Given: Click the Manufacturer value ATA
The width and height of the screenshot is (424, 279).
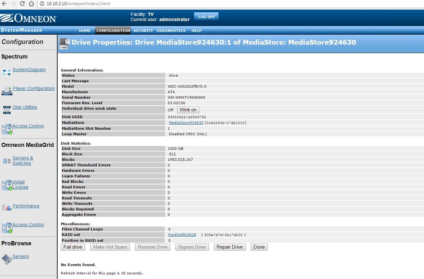Looking at the screenshot, I should pos(171,92).
